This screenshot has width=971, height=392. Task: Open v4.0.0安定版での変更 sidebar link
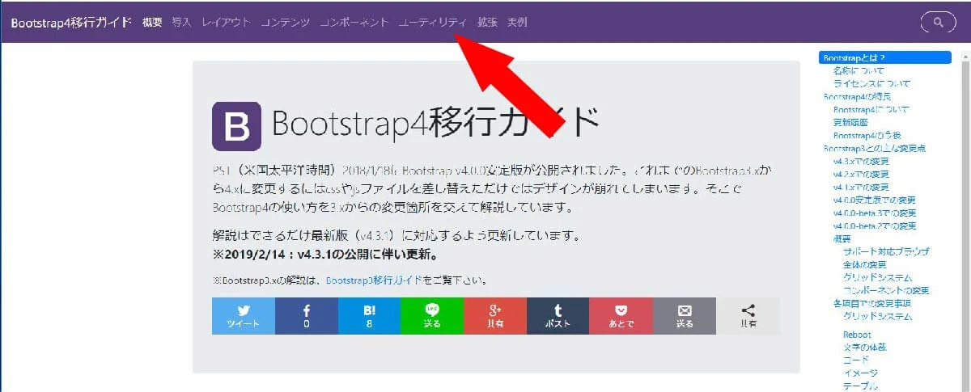pyautogui.click(x=875, y=200)
